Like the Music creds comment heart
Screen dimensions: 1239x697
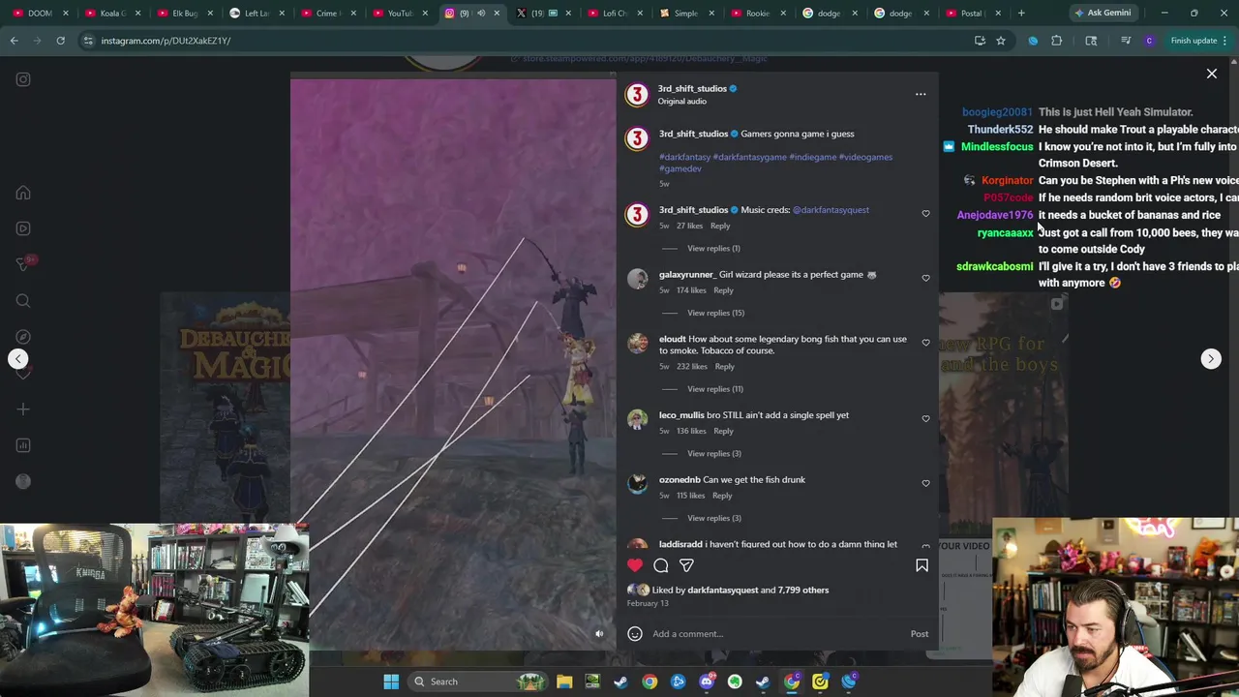925,214
